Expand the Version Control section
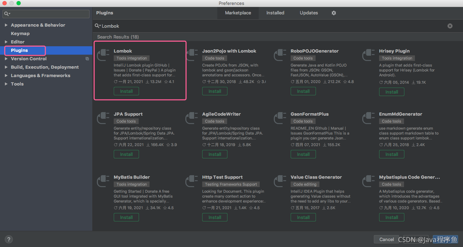 (6, 59)
